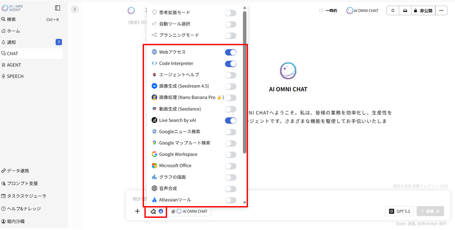The width and height of the screenshot is (455, 230).
Task: Turn off Live Search by xAI switch
Action: pos(231,120)
